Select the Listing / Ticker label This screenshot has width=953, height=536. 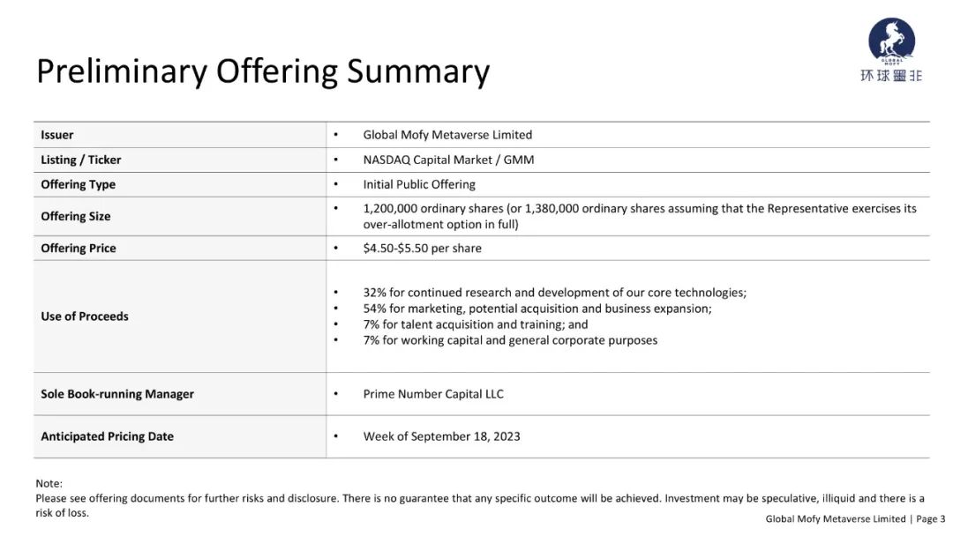tap(81, 160)
